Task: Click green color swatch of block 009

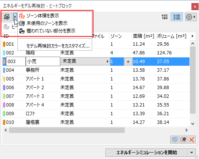Action: (4, 114)
